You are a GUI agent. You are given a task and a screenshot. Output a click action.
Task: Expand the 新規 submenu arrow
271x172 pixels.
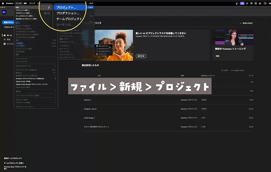49,7
